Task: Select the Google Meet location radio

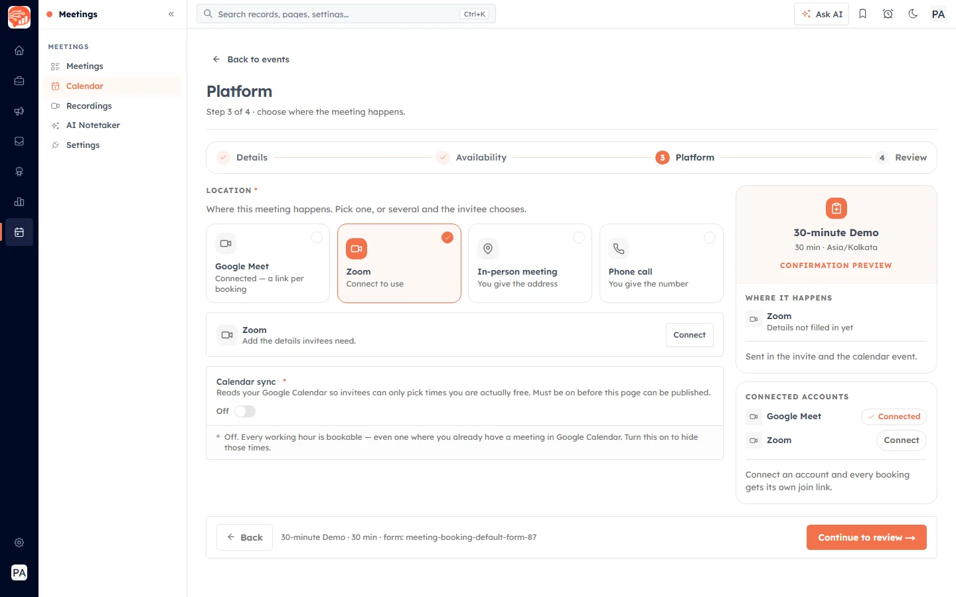Action: (317, 237)
